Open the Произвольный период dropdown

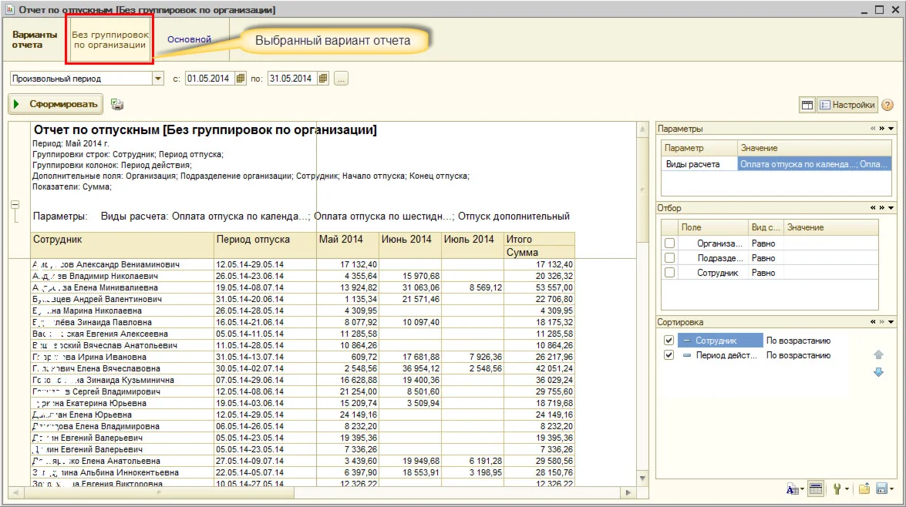tap(158, 79)
